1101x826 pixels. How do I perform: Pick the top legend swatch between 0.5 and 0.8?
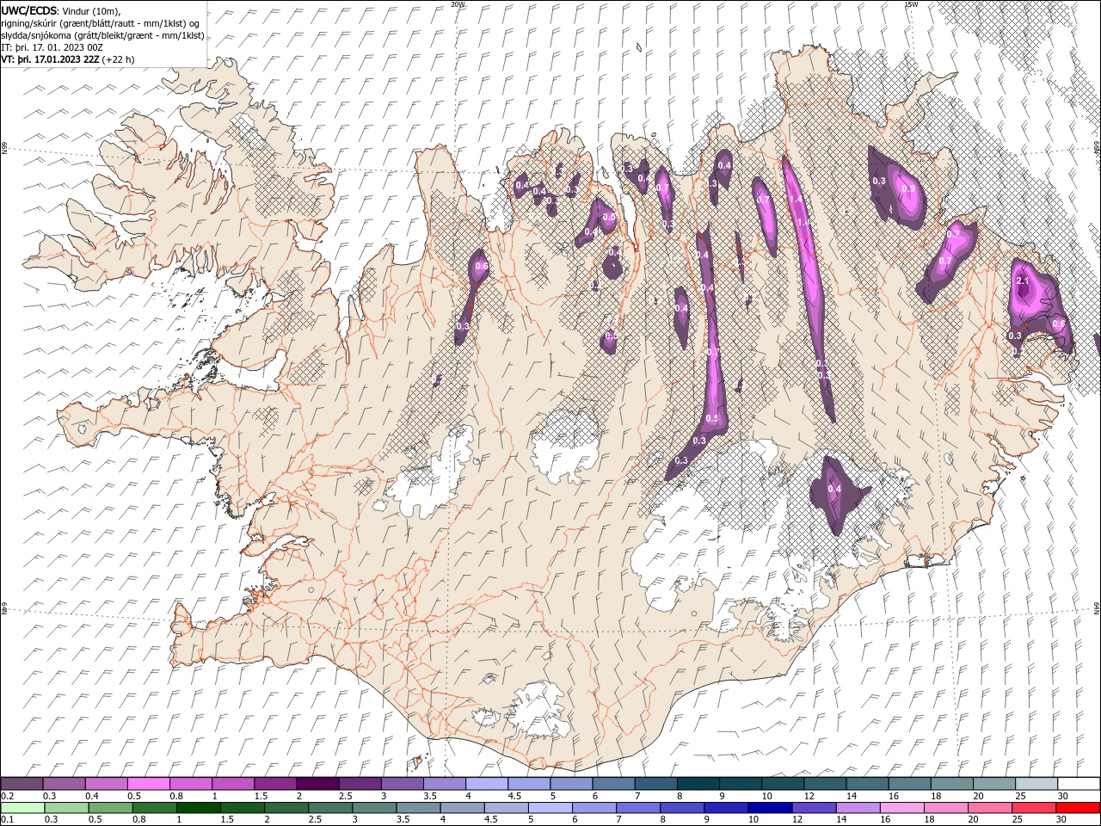click(148, 783)
